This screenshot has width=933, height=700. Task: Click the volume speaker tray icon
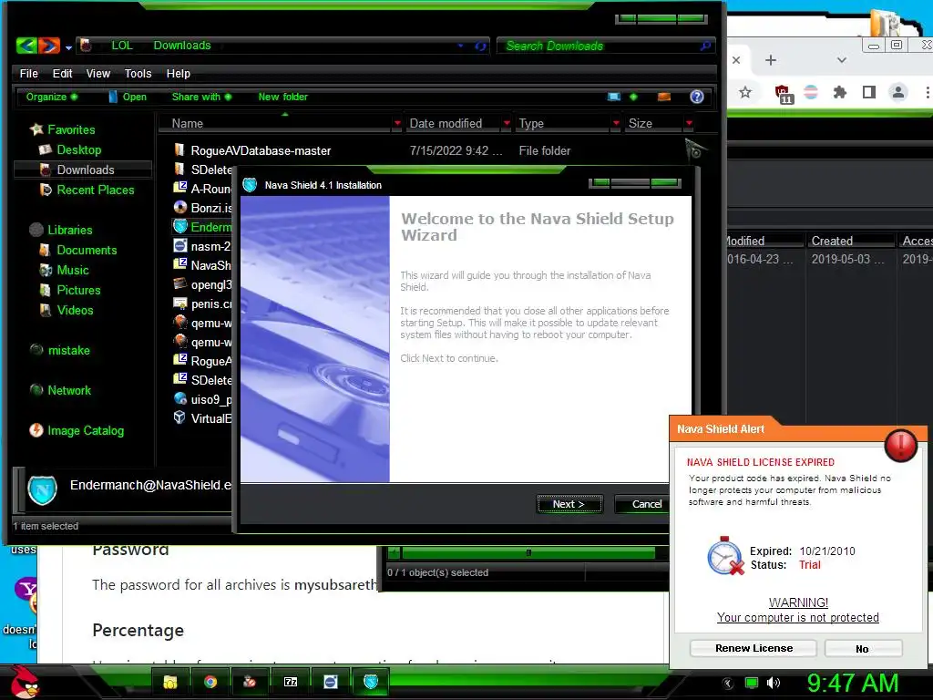pos(773,683)
